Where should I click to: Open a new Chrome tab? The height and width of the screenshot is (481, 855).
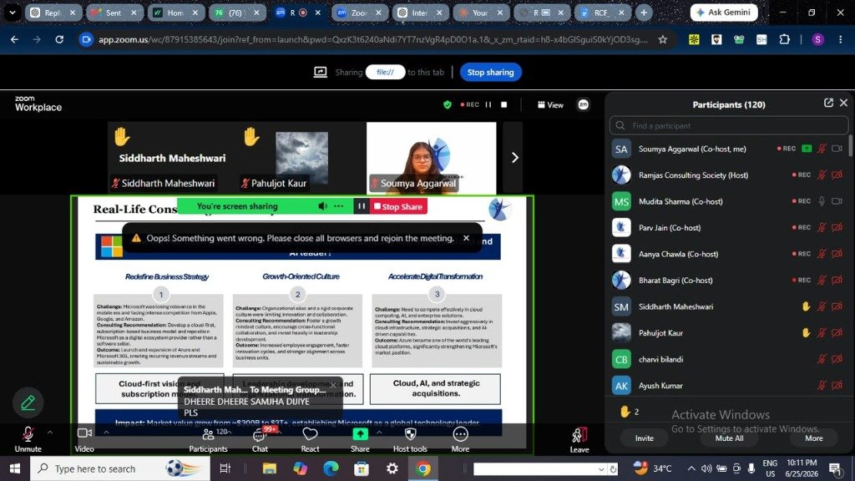pyautogui.click(x=644, y=12)
